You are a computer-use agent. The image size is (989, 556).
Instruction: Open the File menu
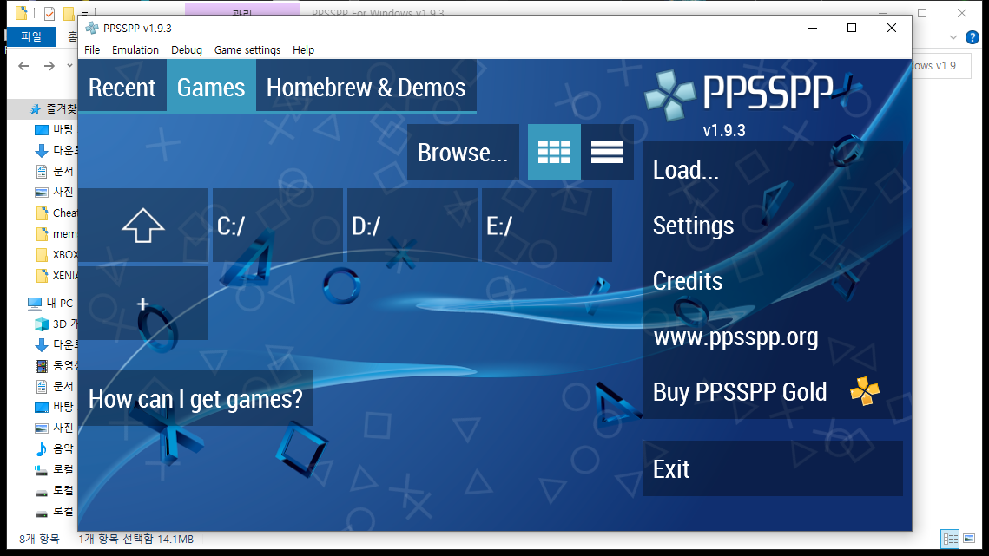(x=92, y=49)
